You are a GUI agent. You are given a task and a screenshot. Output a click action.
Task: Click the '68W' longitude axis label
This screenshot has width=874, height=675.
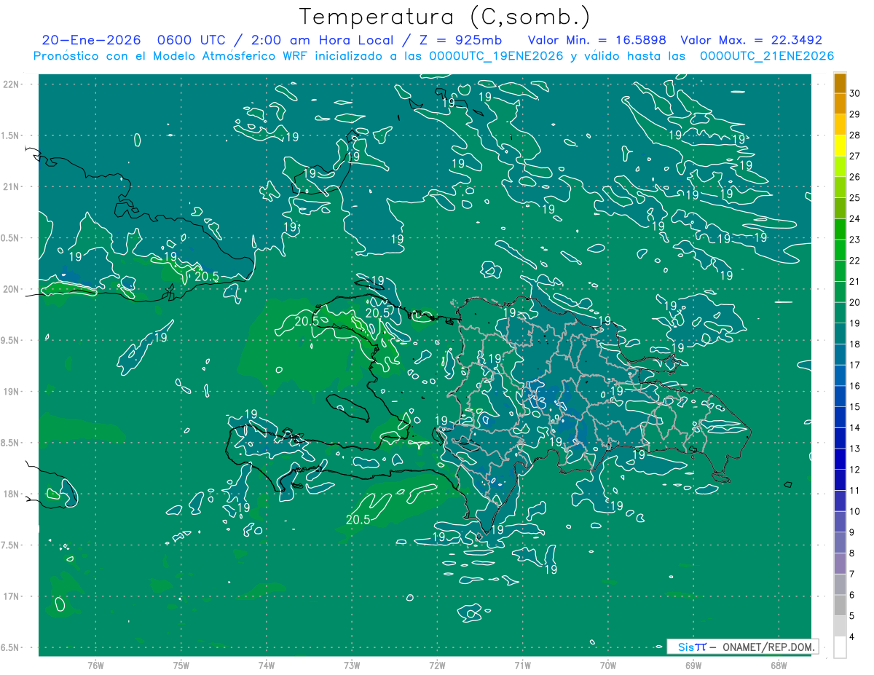779,665
